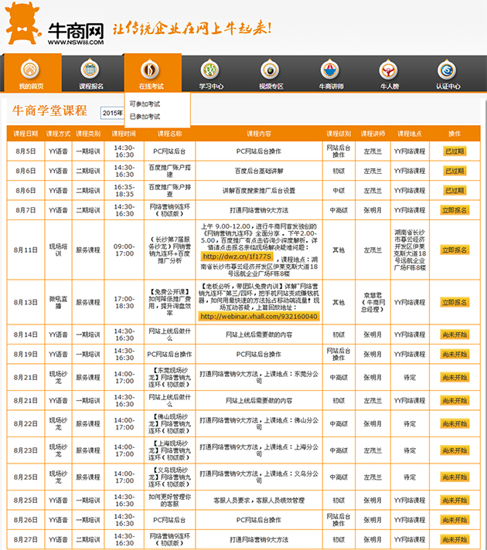
Task: Select the 牛商讲师 icon
Action: click(330, 70)
